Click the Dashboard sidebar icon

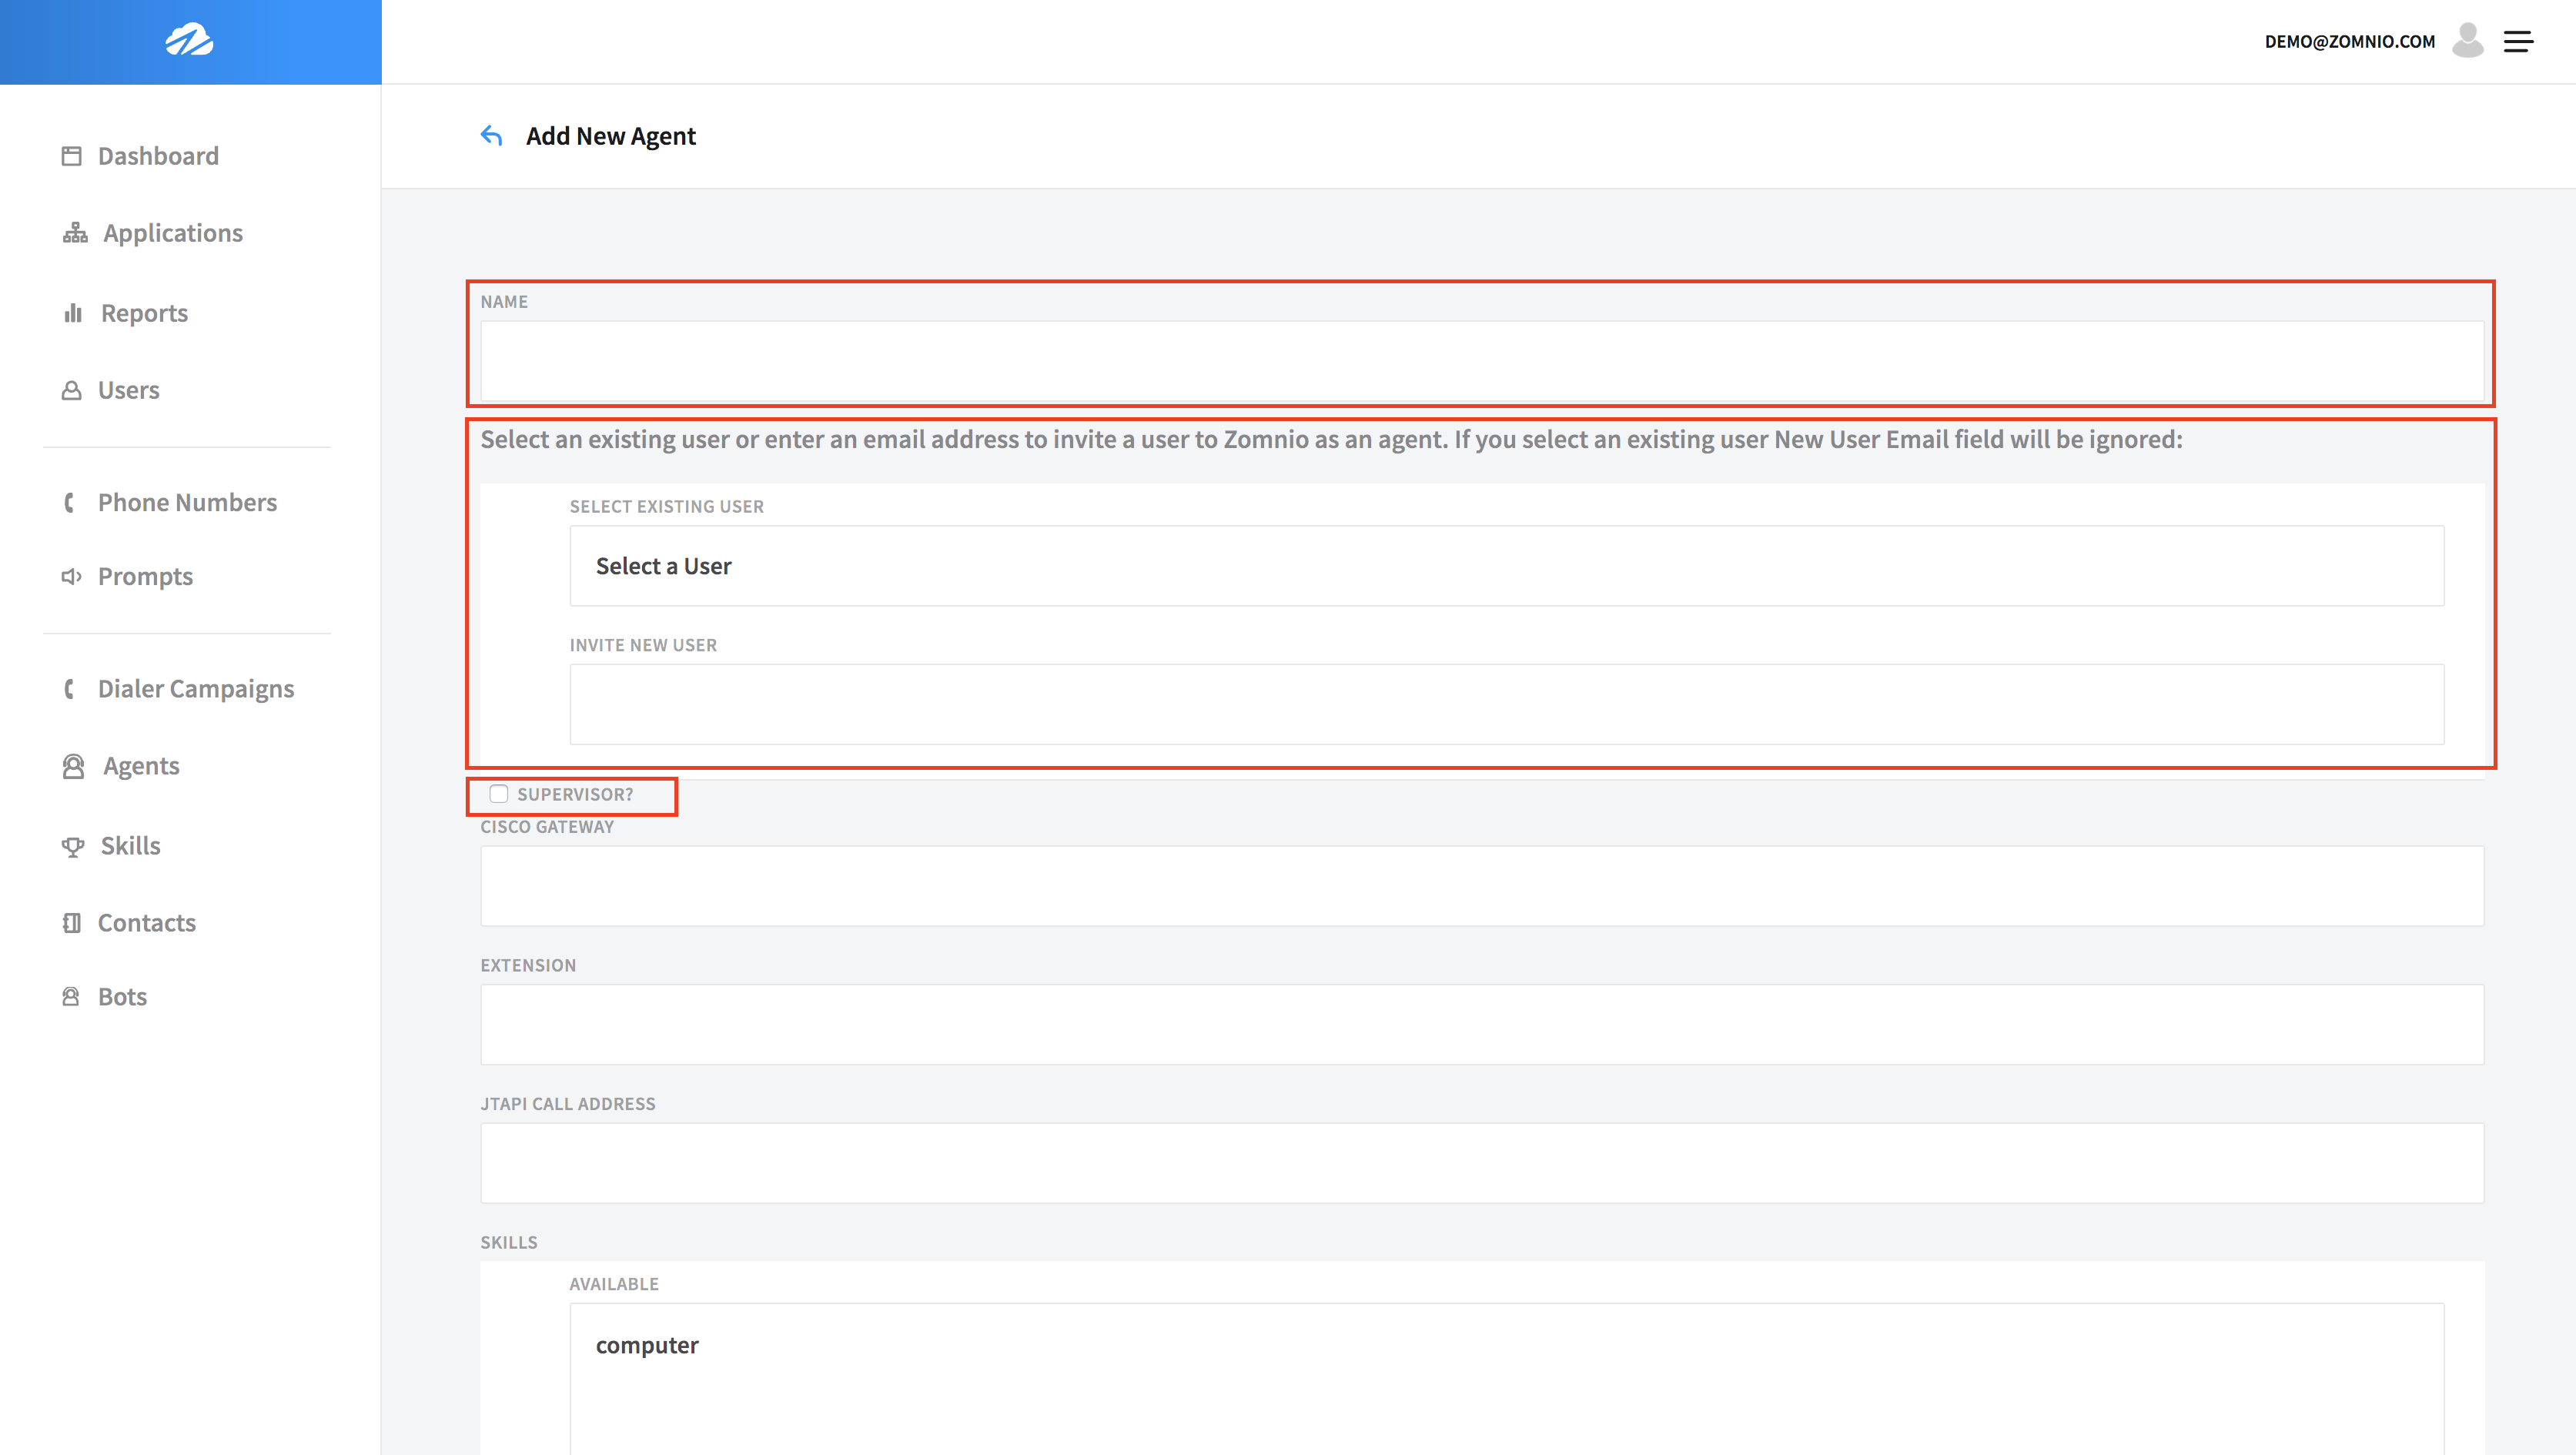(71, 156)
